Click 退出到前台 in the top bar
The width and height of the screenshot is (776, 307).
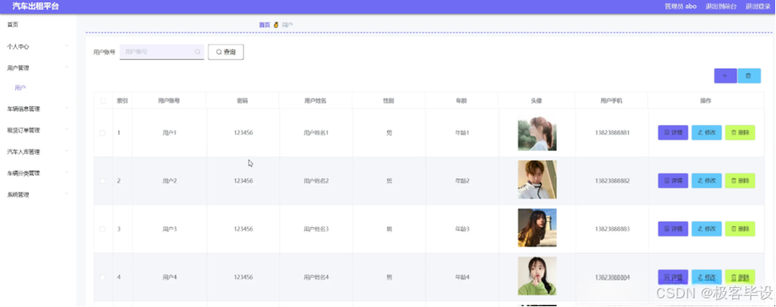(x=721, y=7)
